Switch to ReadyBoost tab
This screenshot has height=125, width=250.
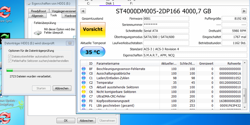38,11
